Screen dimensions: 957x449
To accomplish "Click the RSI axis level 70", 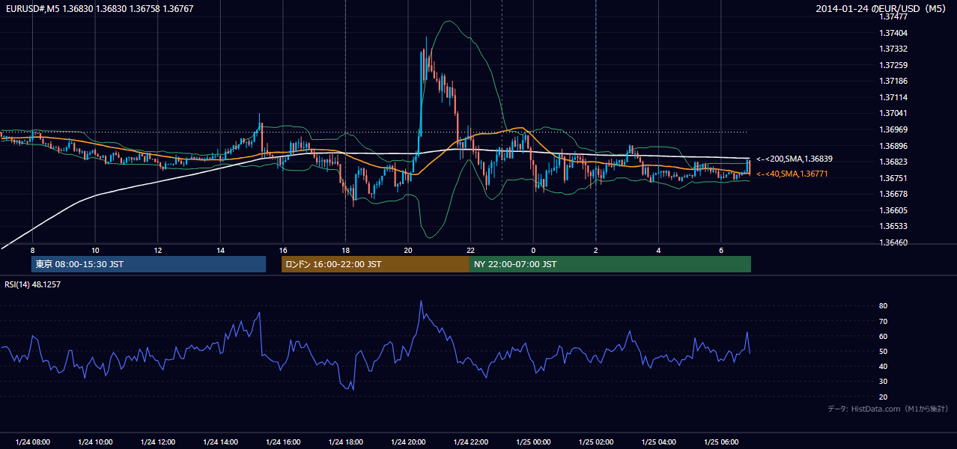I will pyautogui.click(x=884, y=321).
